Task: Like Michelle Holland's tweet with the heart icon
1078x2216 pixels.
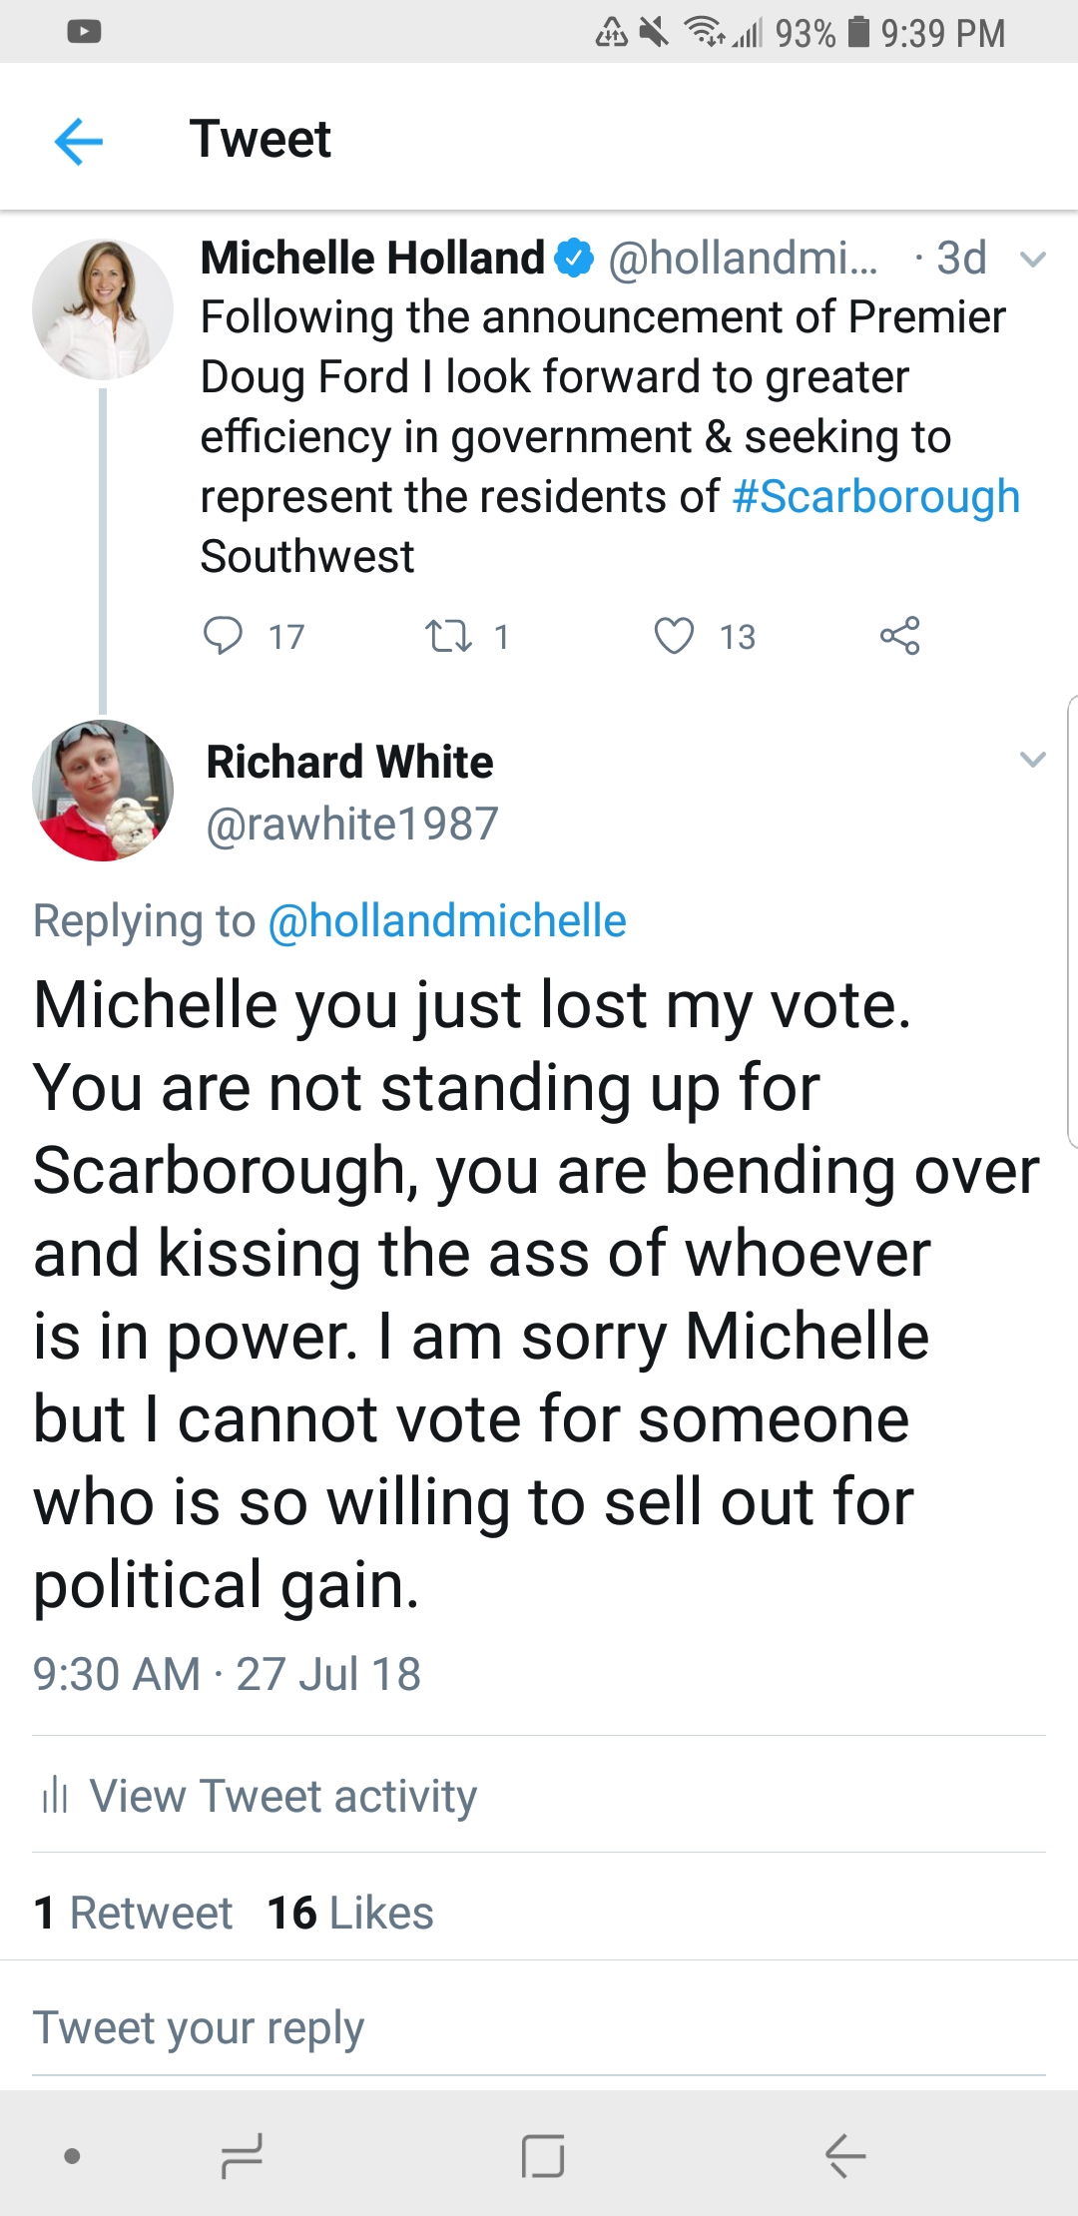Action: [674, 636]
